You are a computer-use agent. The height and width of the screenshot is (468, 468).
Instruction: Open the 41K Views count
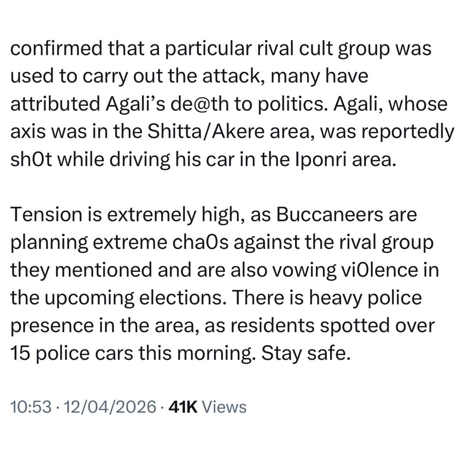tap(207, 407)
